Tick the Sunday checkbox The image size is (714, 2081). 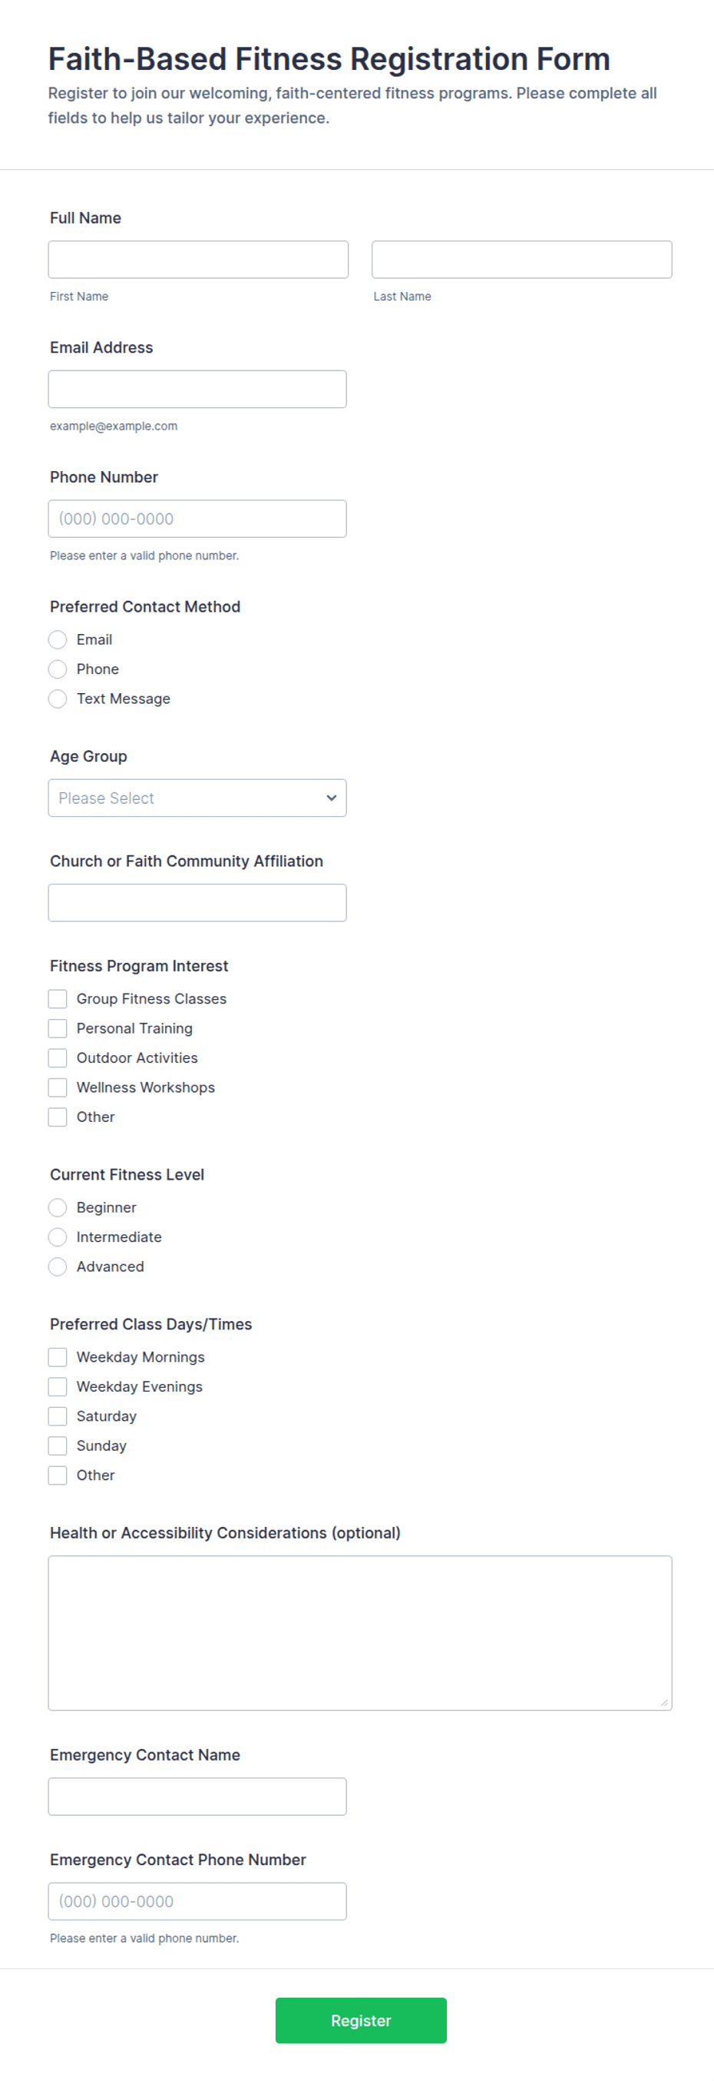[x=58, y=1446]
